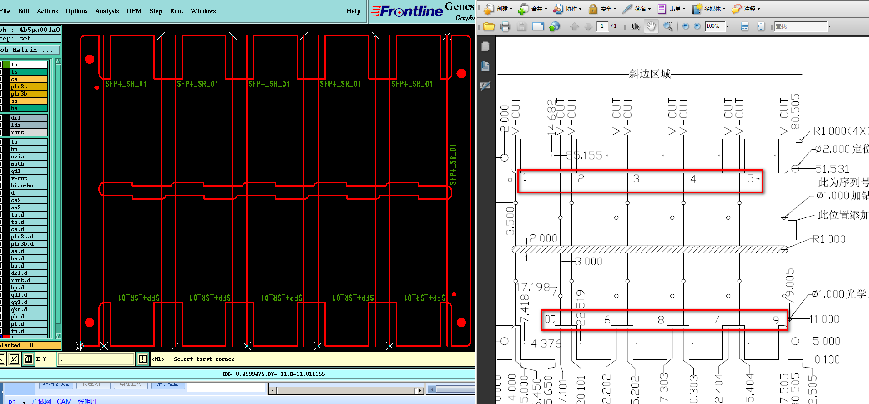This screenshot has width=869, height=404.
Task: Click the layer list scroll-down arrow
Action: 58,336
